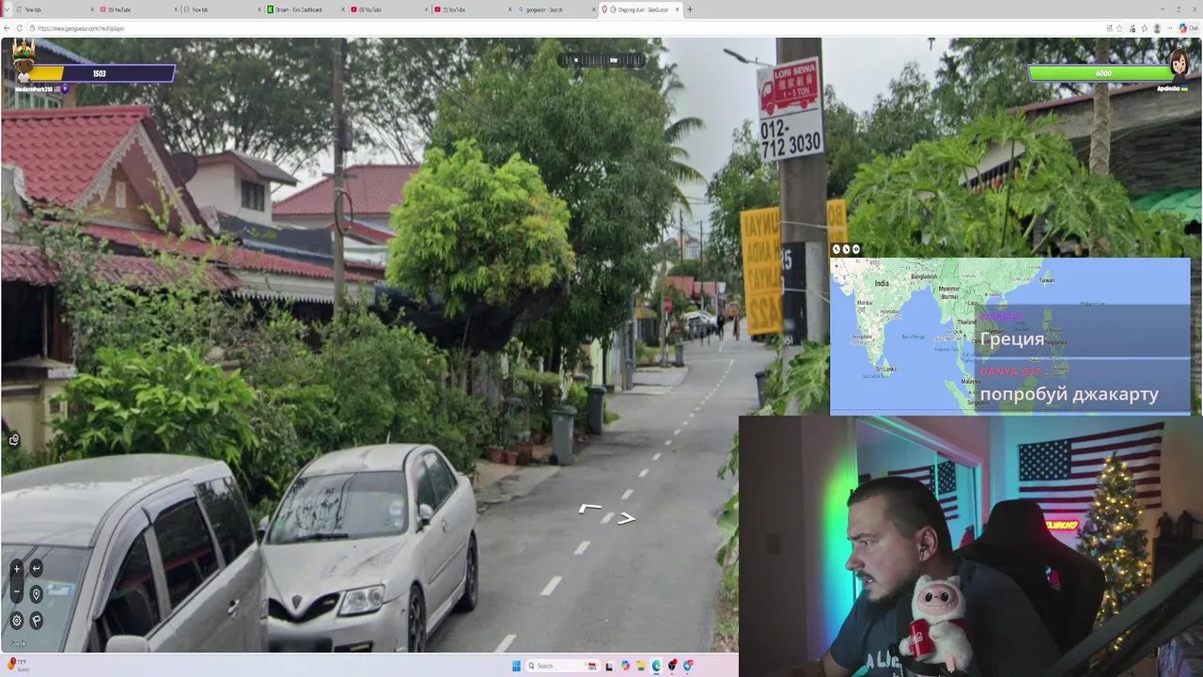Click the first guess-map size control

point(836,249)
